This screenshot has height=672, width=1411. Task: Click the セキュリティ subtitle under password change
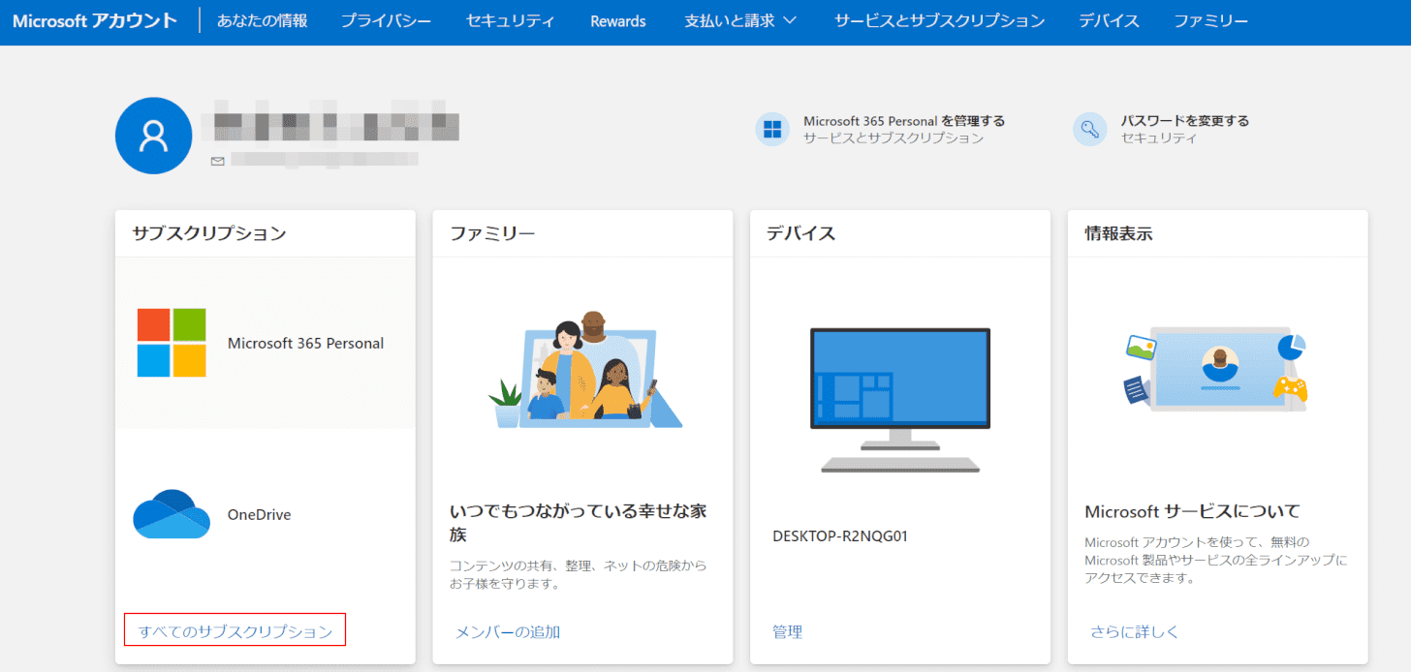point(1159,138)
